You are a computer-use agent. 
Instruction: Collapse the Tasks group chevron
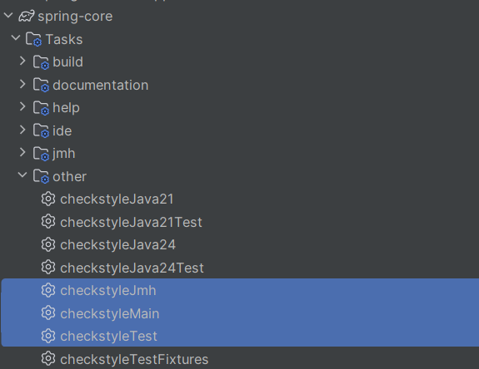click(x=16, y=38)
